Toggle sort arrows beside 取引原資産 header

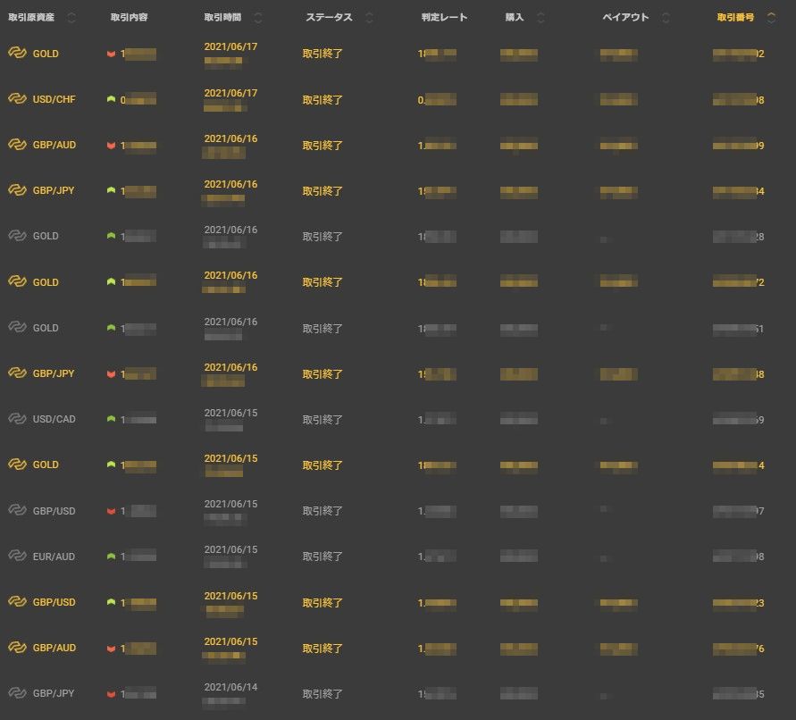pos(71,17)
